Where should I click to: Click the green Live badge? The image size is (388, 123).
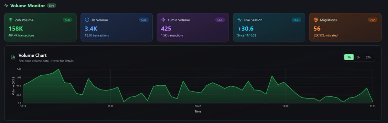pyautogui.click(x=52, y=5)
